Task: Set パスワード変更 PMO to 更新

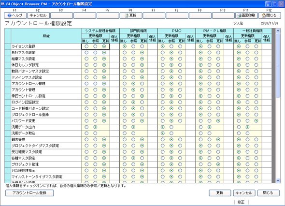Action: pos(180,121)
